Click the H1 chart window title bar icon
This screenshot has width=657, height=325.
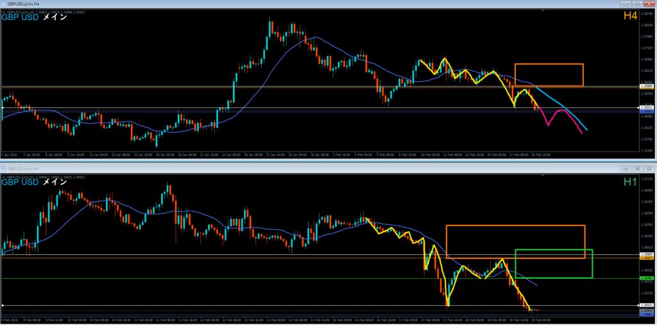[x=4, y=168]
